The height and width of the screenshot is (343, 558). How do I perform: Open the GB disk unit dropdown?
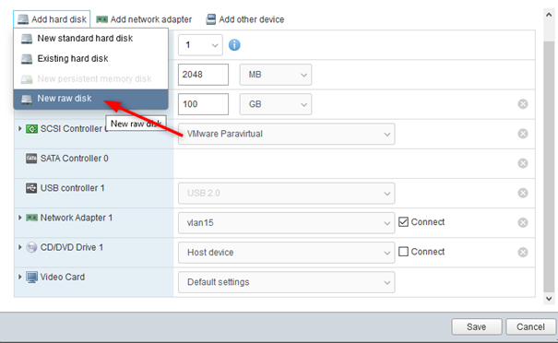[x=276, y=104]
